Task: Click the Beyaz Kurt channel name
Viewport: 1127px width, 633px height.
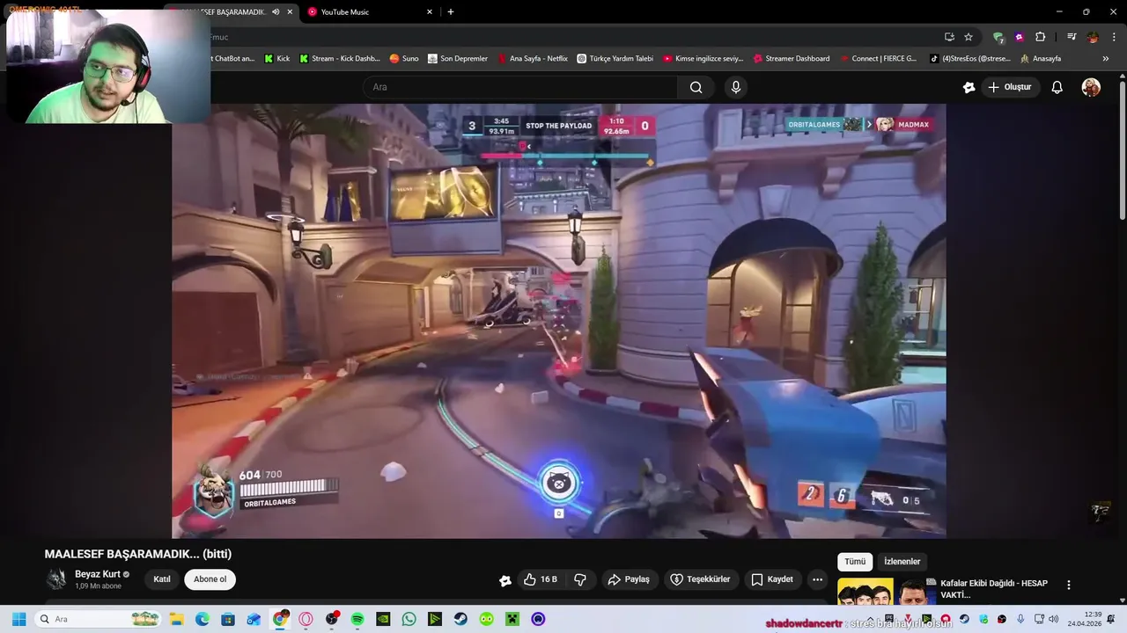Action: click(98, 574)
